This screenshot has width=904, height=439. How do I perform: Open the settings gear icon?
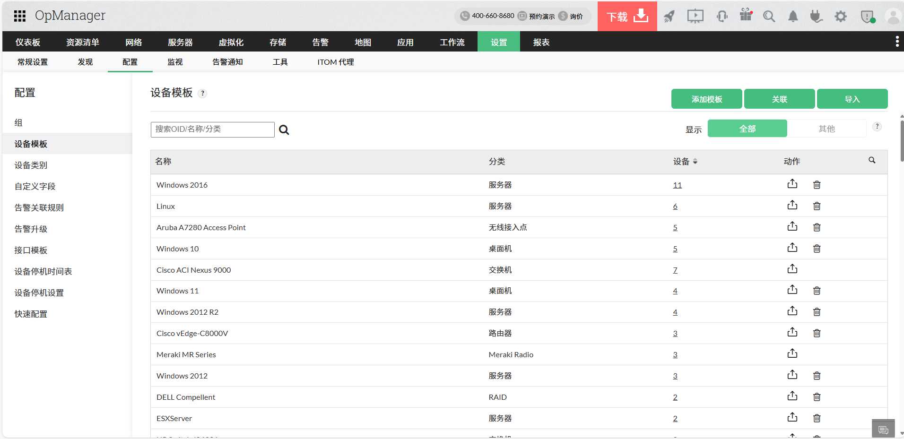pyautogui.click(x=841, y=16)
